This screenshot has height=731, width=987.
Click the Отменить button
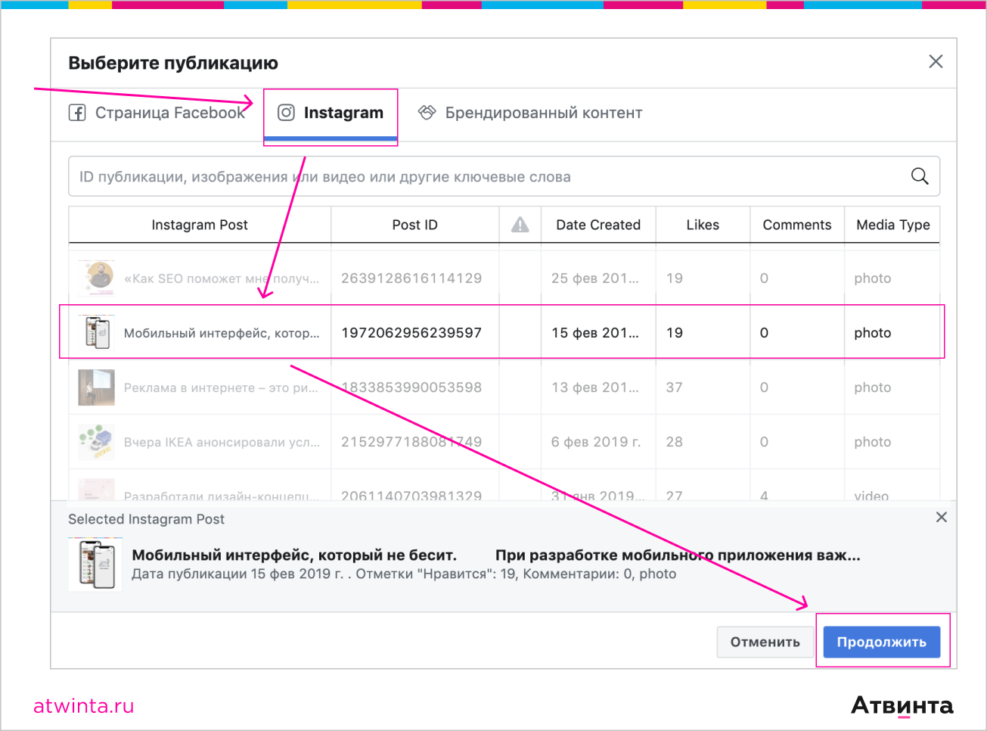[765, 642]
